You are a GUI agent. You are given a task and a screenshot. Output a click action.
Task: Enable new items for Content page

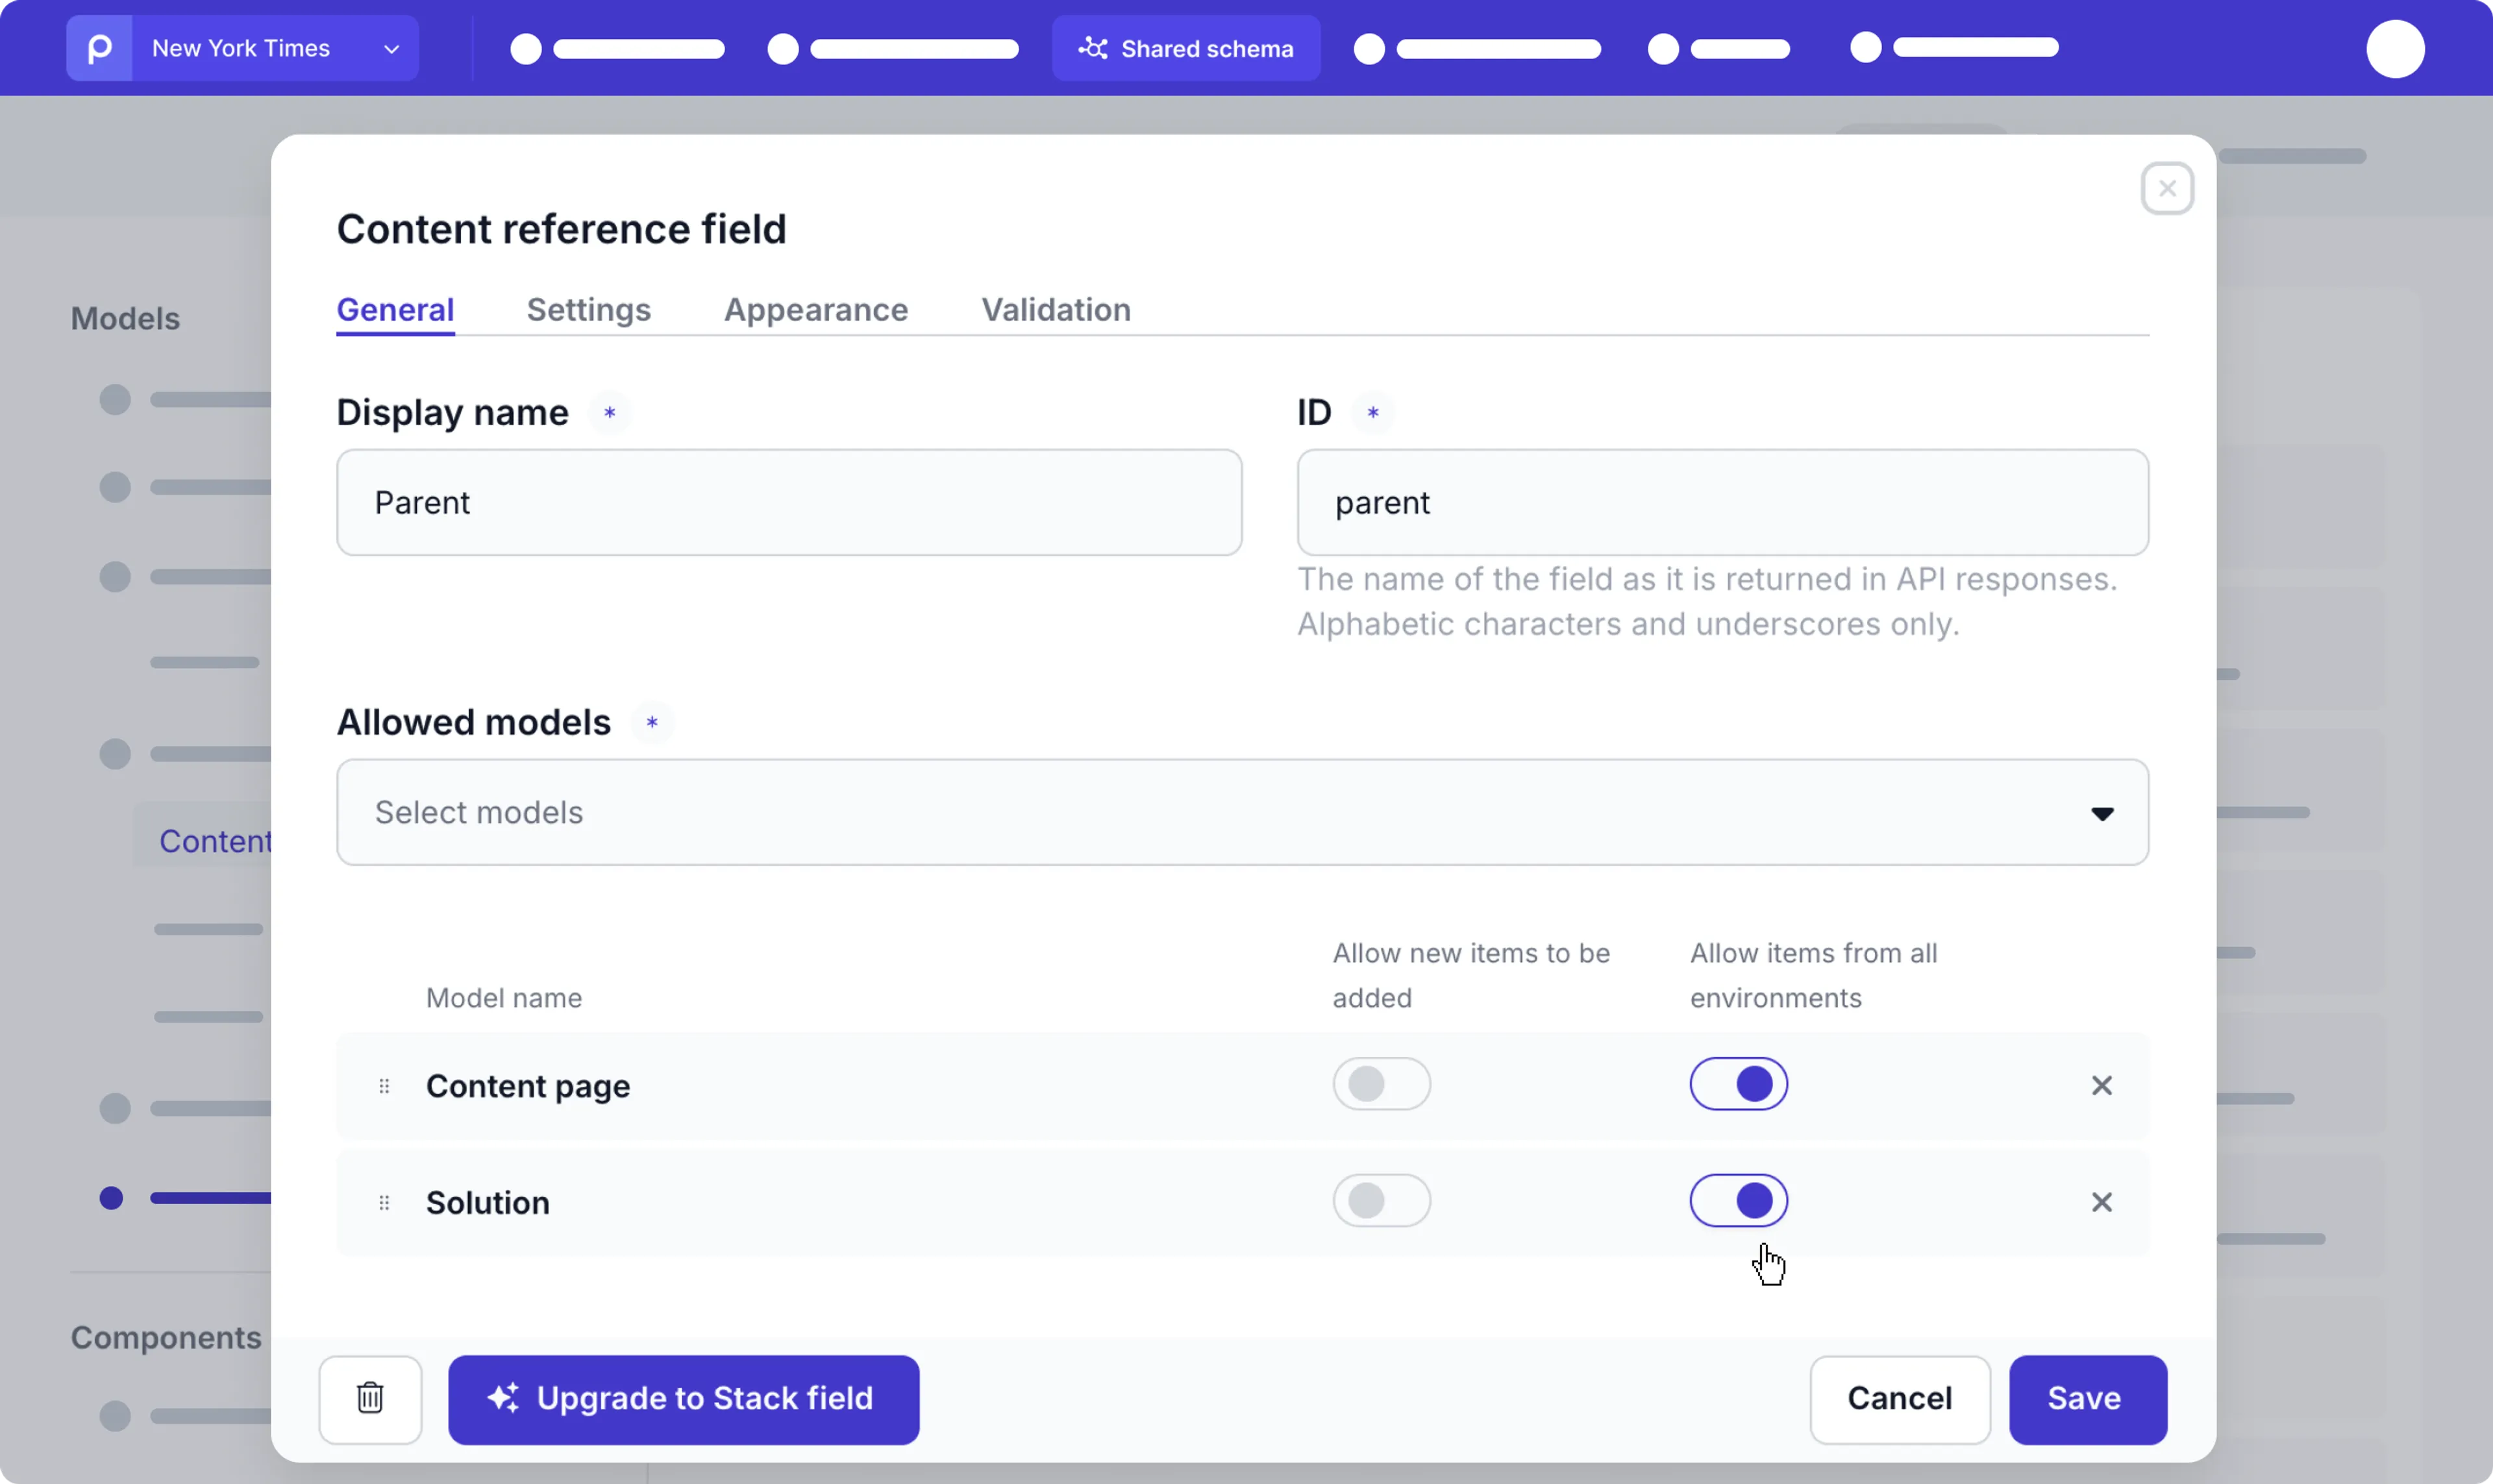click(1380, 1084)
